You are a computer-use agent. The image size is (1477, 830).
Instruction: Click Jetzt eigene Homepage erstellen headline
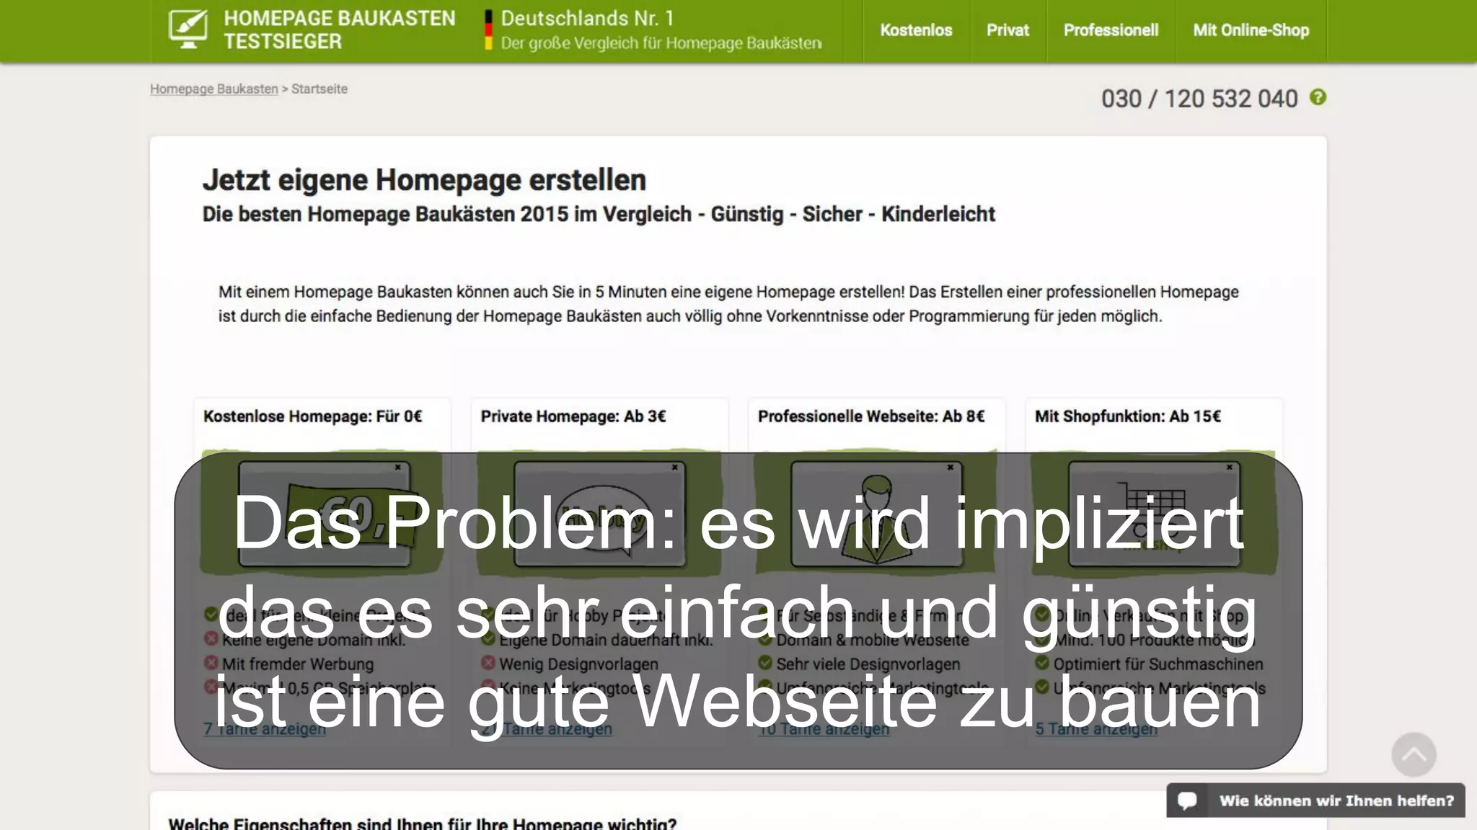point(424,180)
